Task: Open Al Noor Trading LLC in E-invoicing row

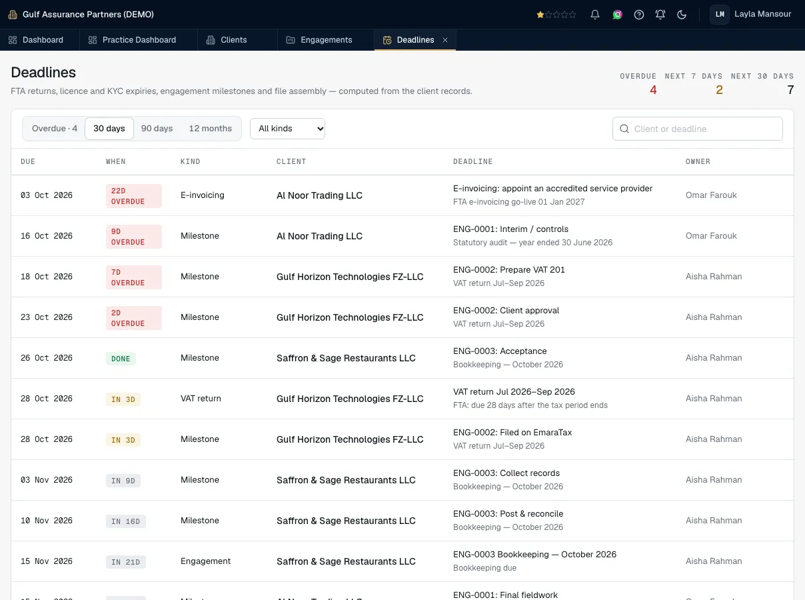Action: coord(320,195)
